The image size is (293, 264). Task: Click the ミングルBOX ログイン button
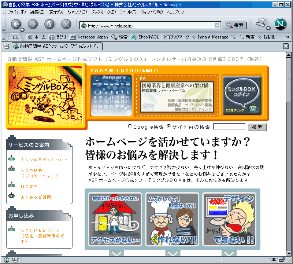coord(242,95)
